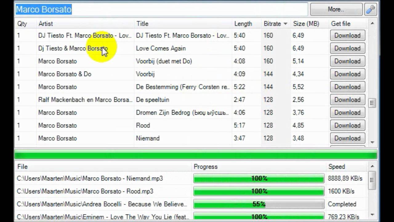Click the Size (MB) column header
The image size is (394, 222).
(x=306, y=24)
